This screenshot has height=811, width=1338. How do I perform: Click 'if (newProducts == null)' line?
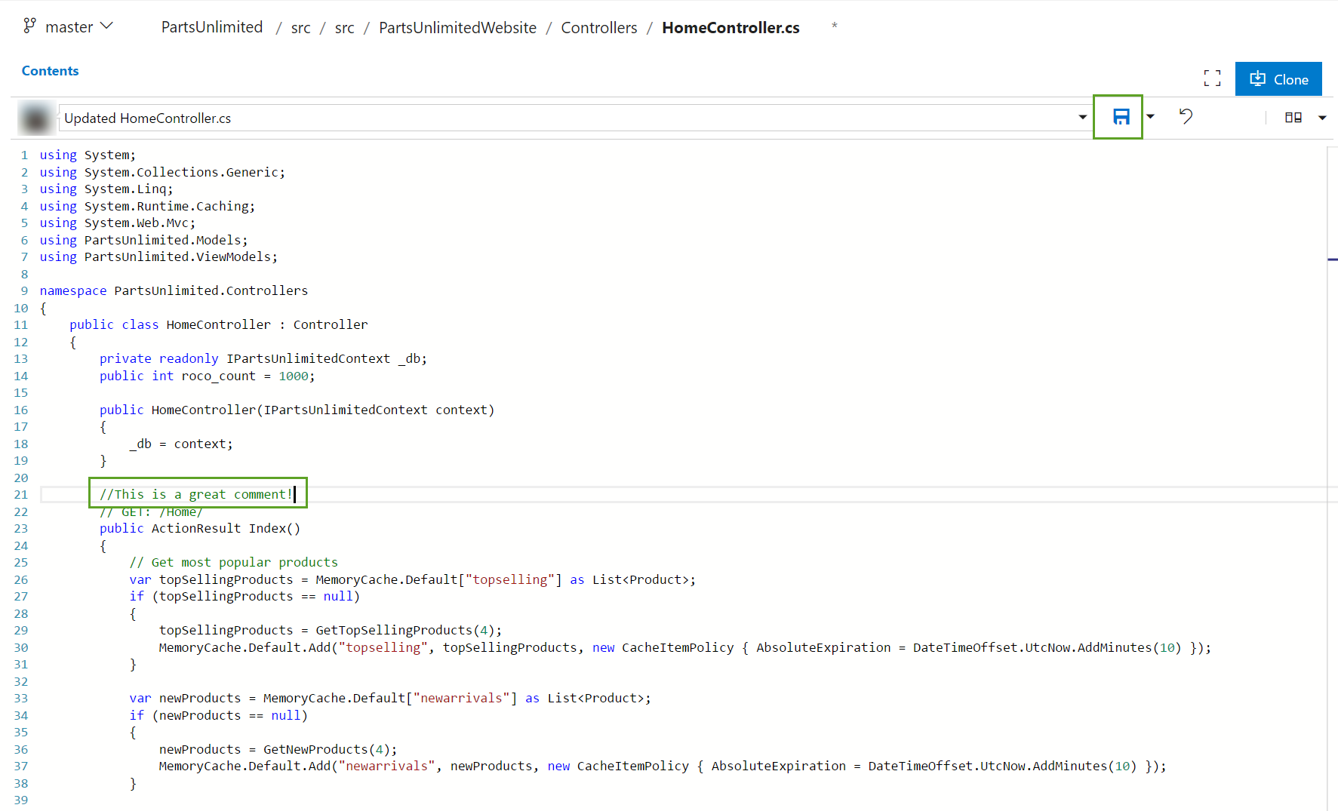[x=218, y=715]
